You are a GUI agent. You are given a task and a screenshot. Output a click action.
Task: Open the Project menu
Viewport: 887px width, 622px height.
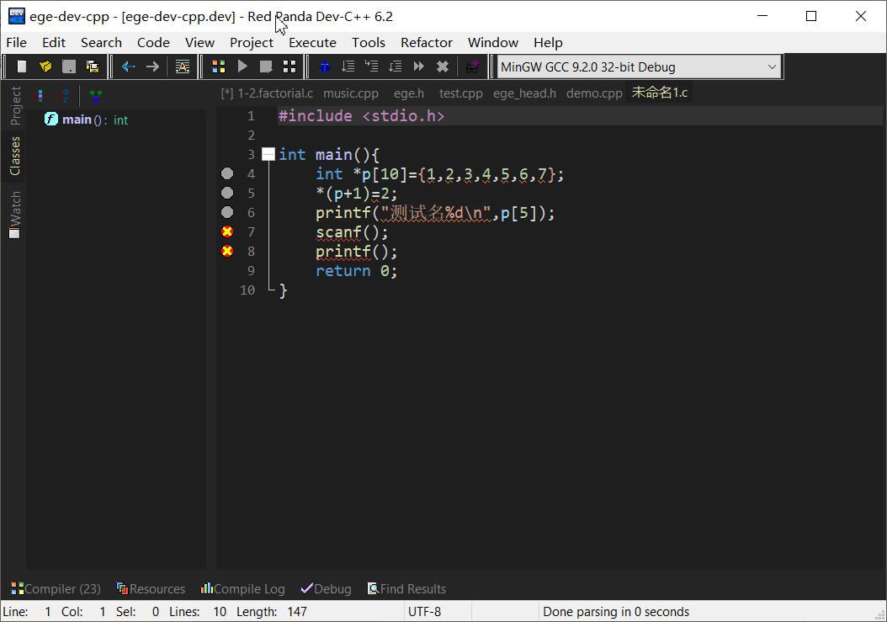click(251, 42)
